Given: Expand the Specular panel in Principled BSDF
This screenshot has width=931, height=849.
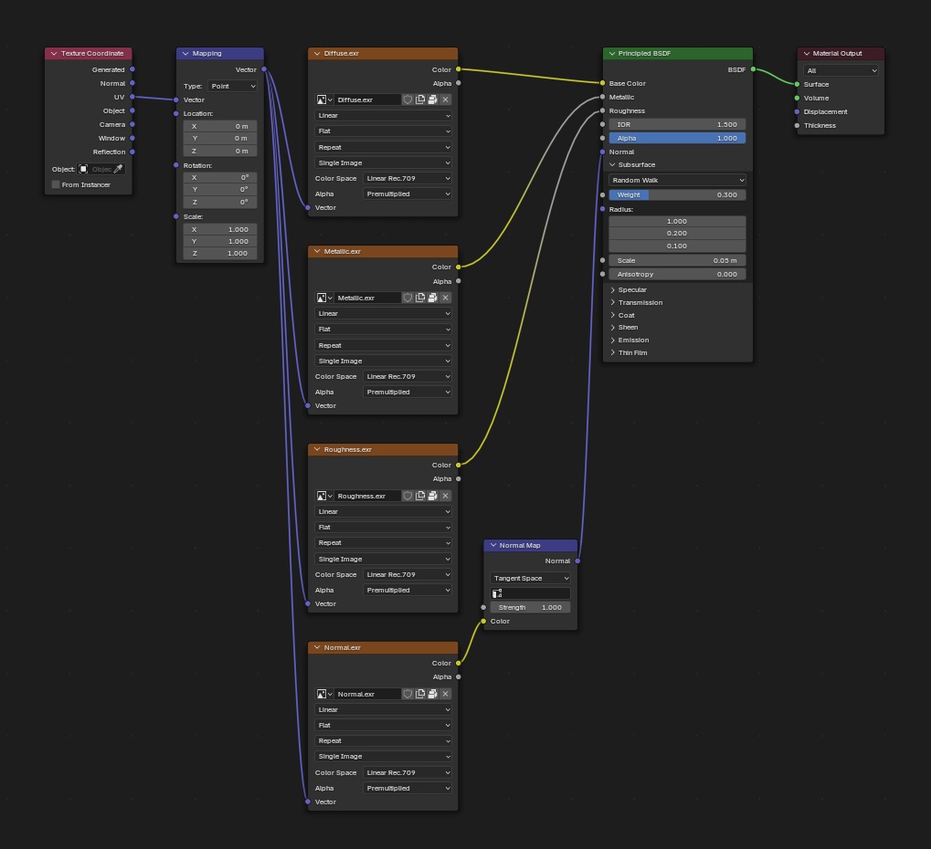Looking at the screenshot, I should click(613, 290).
